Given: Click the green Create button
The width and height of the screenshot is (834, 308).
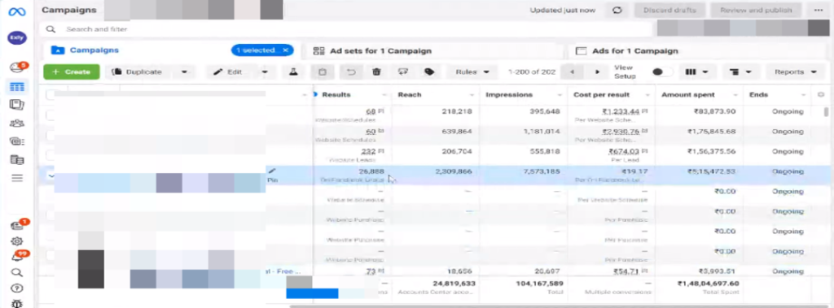Looking at the screenshot, I should coord(72,72).
